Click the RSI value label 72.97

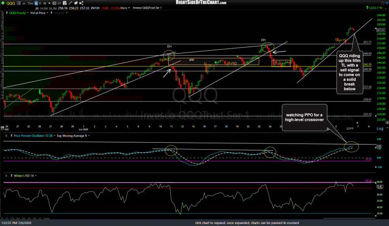click(380, 186)
